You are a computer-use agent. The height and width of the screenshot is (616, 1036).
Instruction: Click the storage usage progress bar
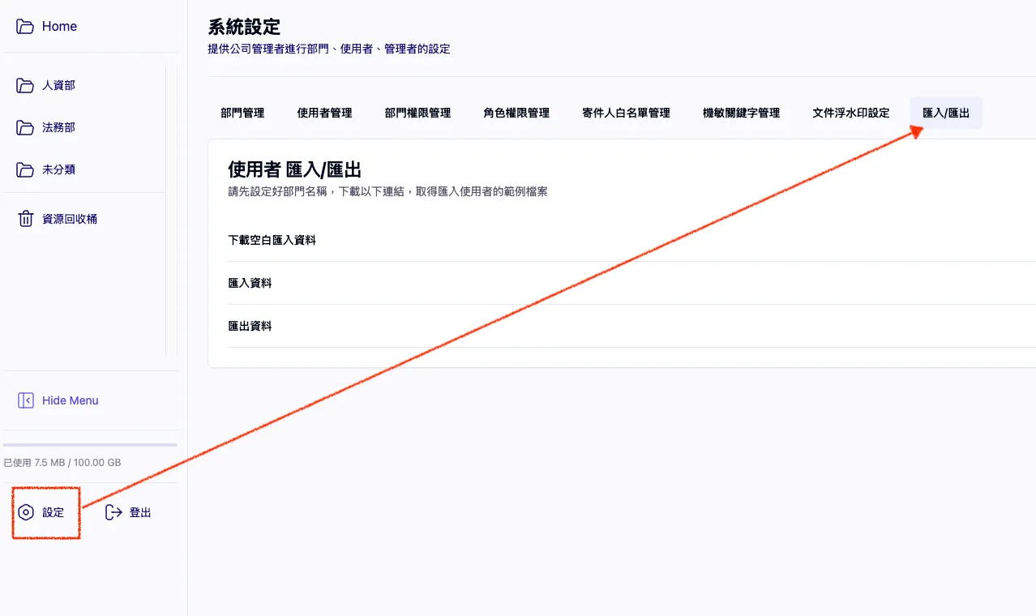90,444
